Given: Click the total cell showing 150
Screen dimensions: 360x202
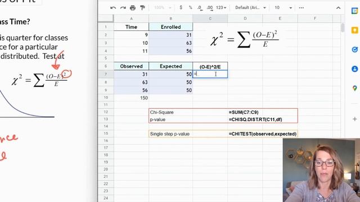Looking at the screenshot, I should 131,98.
